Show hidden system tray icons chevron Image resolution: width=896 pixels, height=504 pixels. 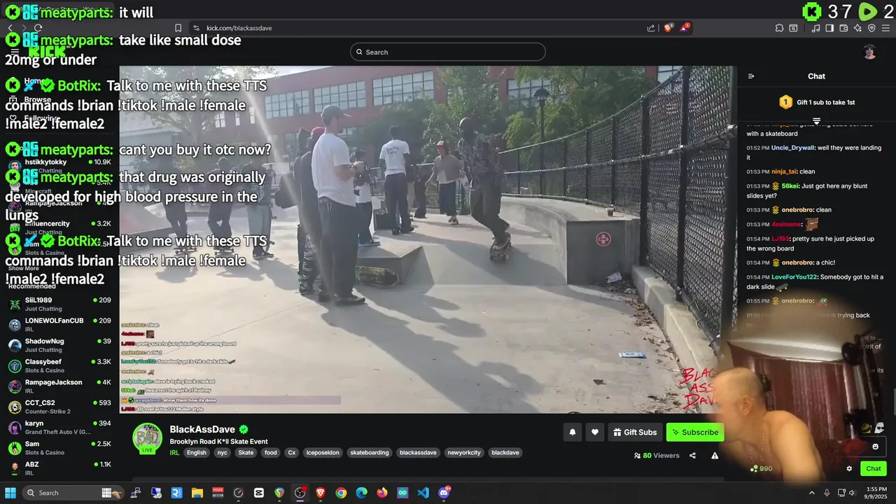coord(812,493)
